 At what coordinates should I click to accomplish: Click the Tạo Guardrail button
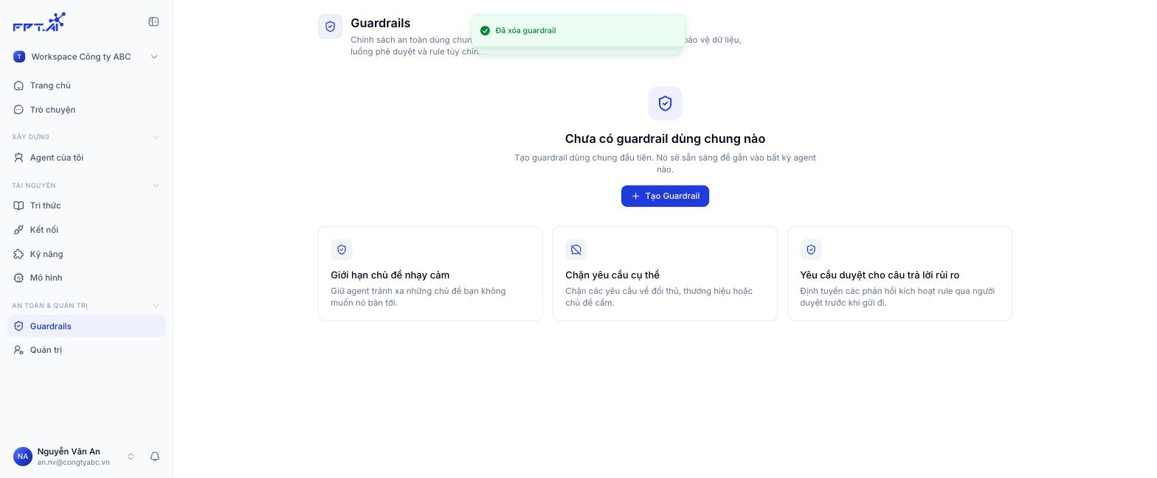[x=665, y=196]
